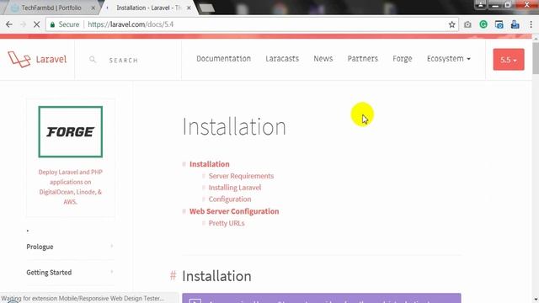Click the hash anchor beside Installation heading
The image size is (539, 303).
click(173, 275)
